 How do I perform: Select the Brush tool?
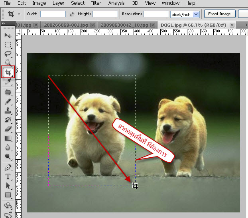[x=8, y=102]
